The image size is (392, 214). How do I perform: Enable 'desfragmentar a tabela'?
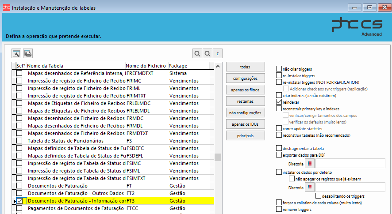point(279,148)
